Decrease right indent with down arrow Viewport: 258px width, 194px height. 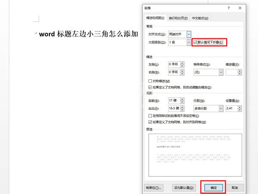(182, 74)
